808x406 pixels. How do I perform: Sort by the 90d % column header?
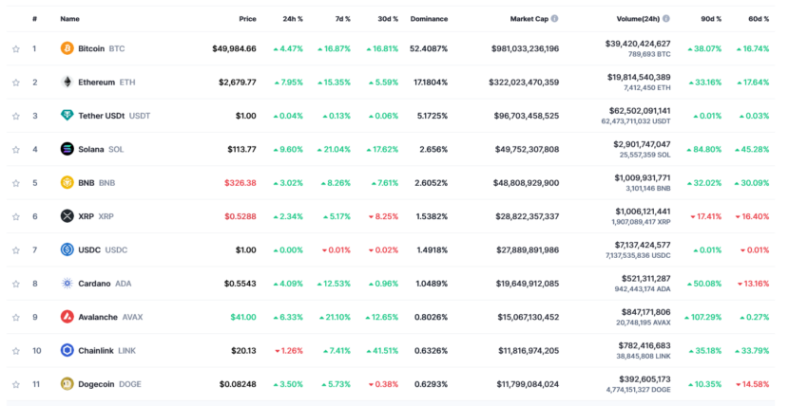711,19
